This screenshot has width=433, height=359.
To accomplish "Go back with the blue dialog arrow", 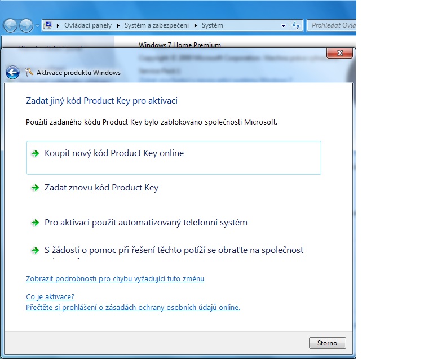I will (x=12, y=73).
